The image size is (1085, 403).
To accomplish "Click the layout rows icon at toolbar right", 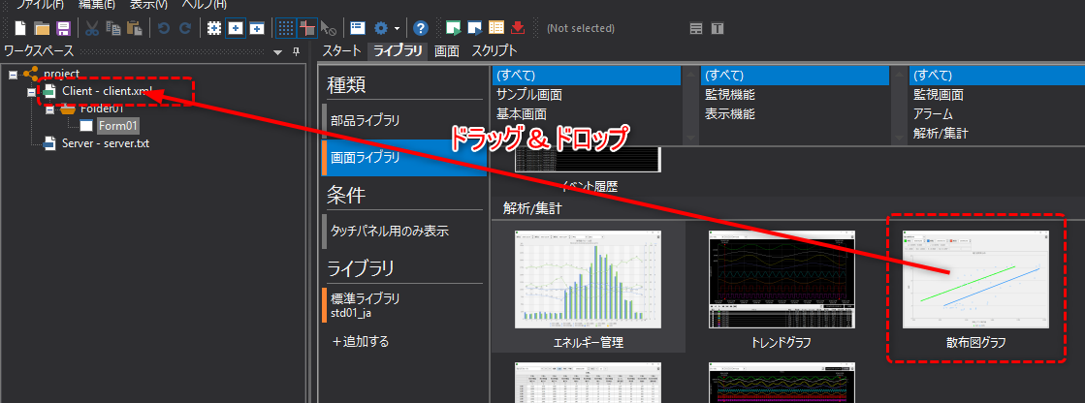I will click(x=696, y=28).
